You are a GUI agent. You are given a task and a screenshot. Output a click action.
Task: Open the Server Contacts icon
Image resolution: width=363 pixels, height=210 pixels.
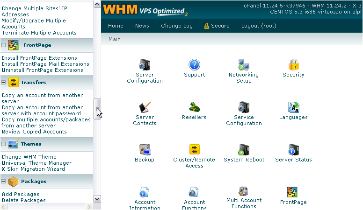145,107
